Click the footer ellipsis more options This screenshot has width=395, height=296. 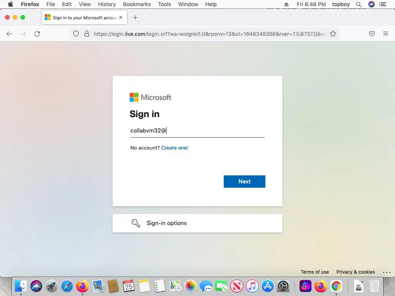click(x=387, y=272)
